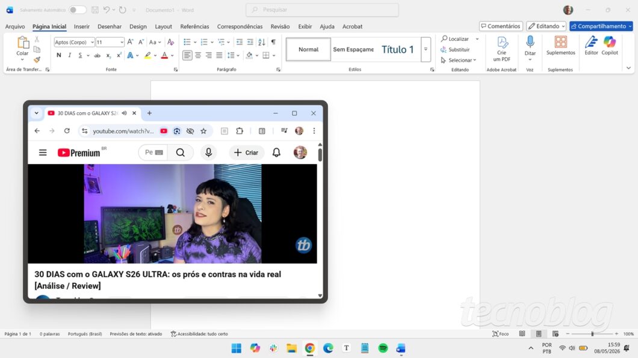Open Chrome extensions puzzle icon
This screenshot has height=358, width=638.
(x=240, y=131)
